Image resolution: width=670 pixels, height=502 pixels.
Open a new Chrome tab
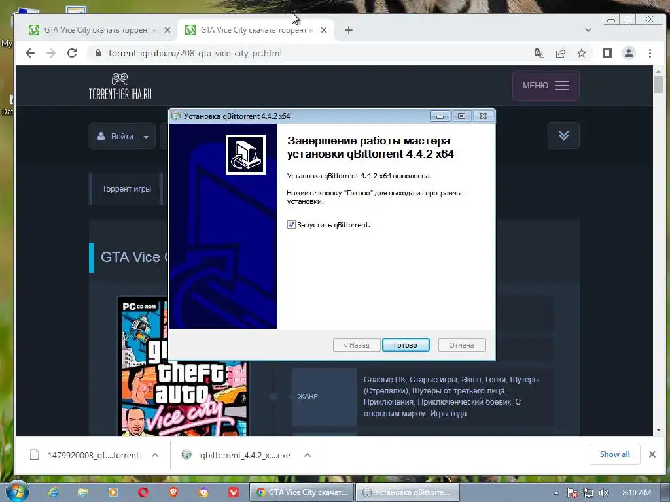(349, 30)
